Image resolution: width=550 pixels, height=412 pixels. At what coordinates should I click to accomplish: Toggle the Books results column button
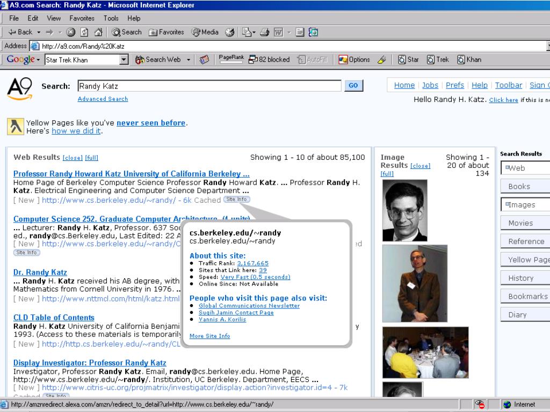coord(525,186)
